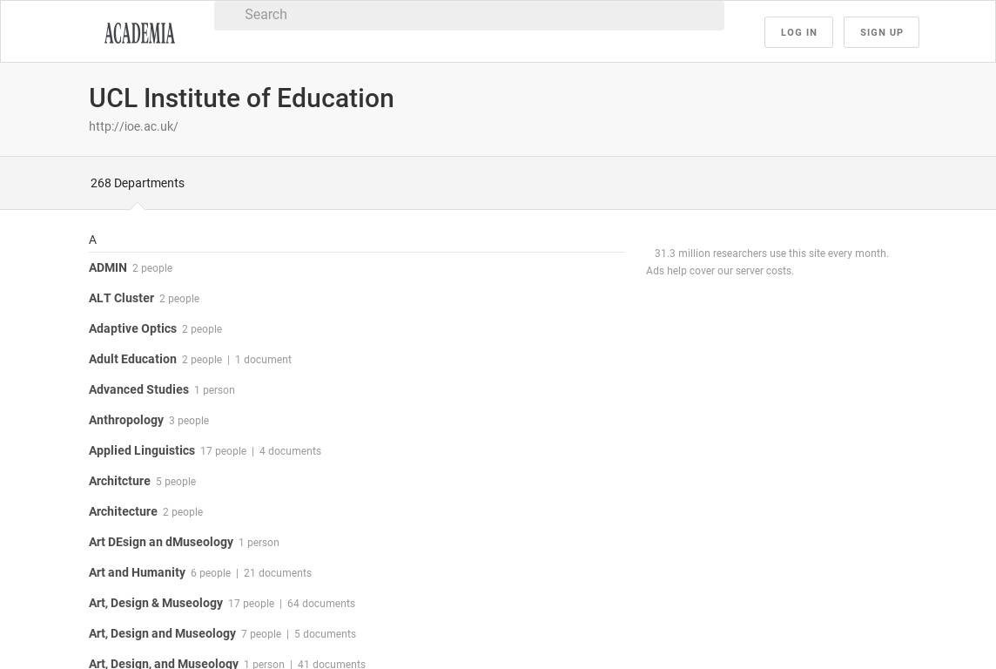This screenshot has height=669, width=996.
Task: Open the ALT Cluster department
Action: (x=121, y=298)
